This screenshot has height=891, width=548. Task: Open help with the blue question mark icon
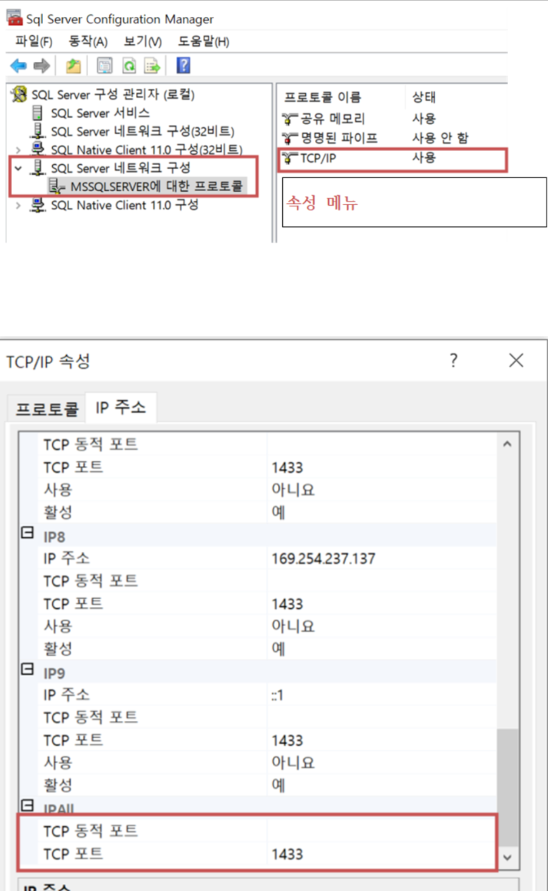pyautogui.click(x=183, y=66)
